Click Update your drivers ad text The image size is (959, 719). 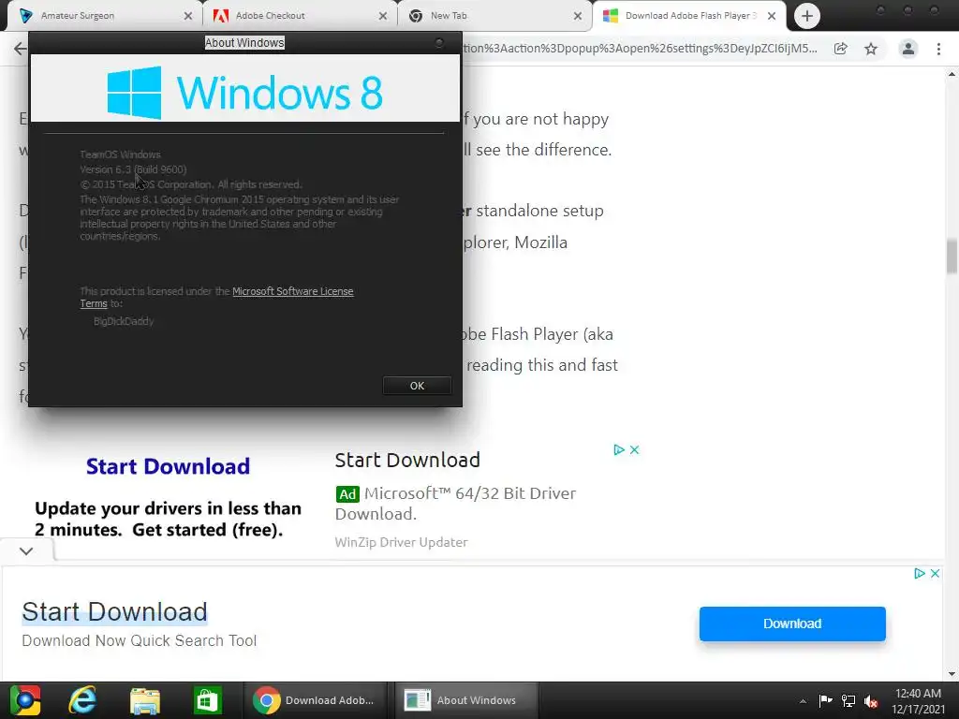tap(169, 519)
